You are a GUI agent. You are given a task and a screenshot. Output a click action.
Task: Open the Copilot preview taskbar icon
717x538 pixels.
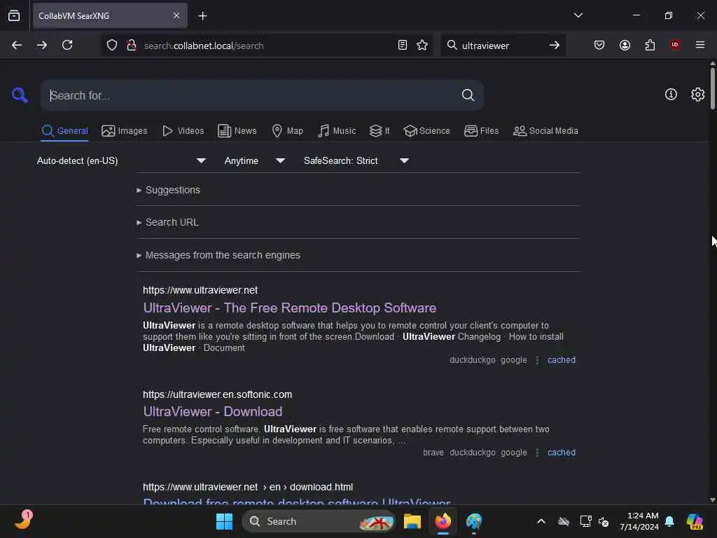click(695, 521)
